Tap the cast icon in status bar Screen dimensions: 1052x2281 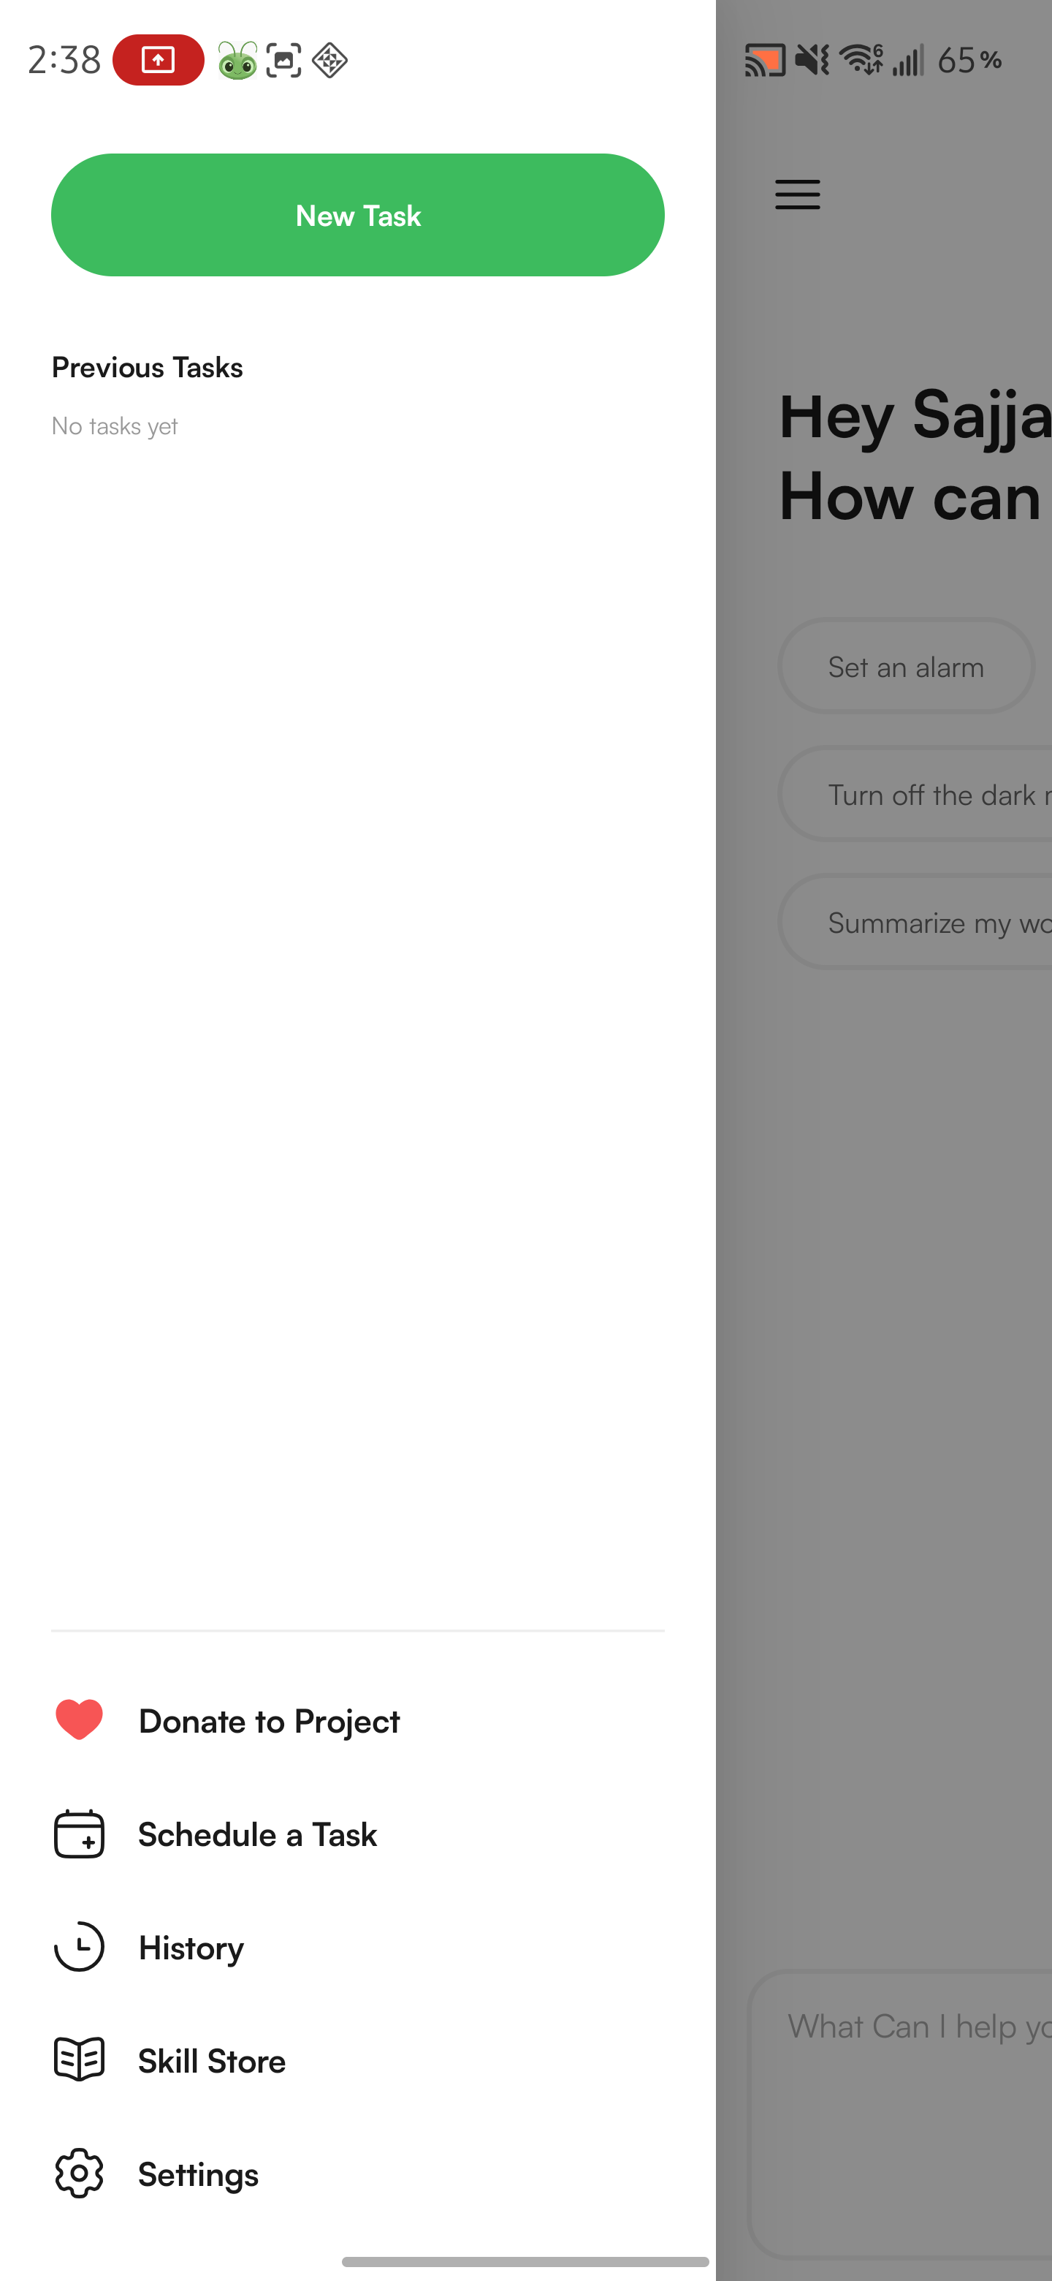coord(764,60)
